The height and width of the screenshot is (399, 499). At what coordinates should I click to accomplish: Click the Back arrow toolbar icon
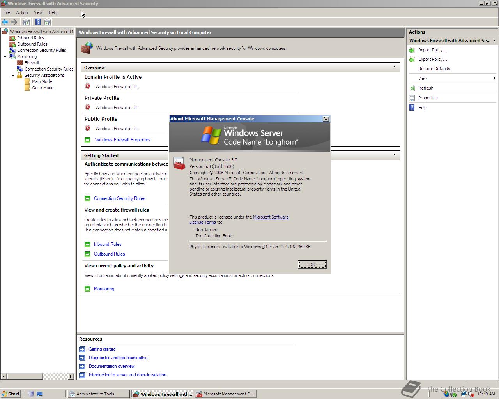5,22
